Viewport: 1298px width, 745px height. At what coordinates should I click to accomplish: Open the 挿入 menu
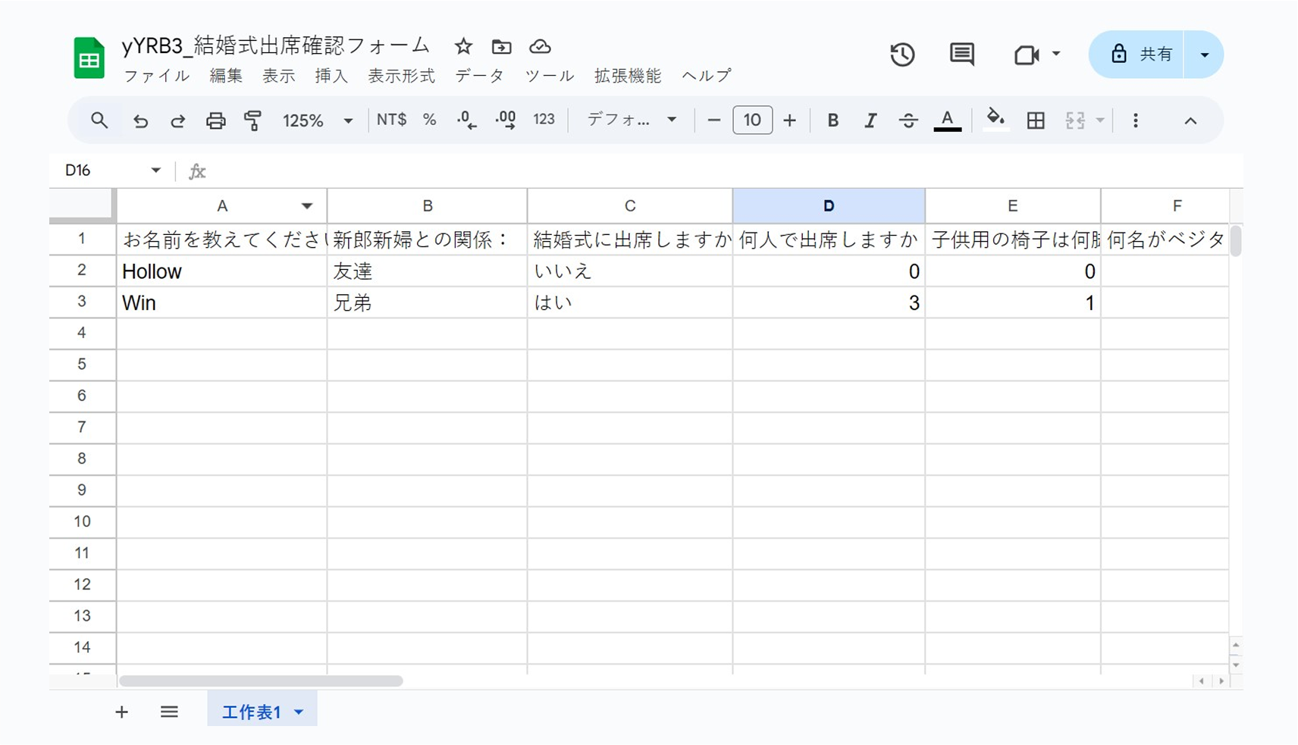(x=331, y=76)
